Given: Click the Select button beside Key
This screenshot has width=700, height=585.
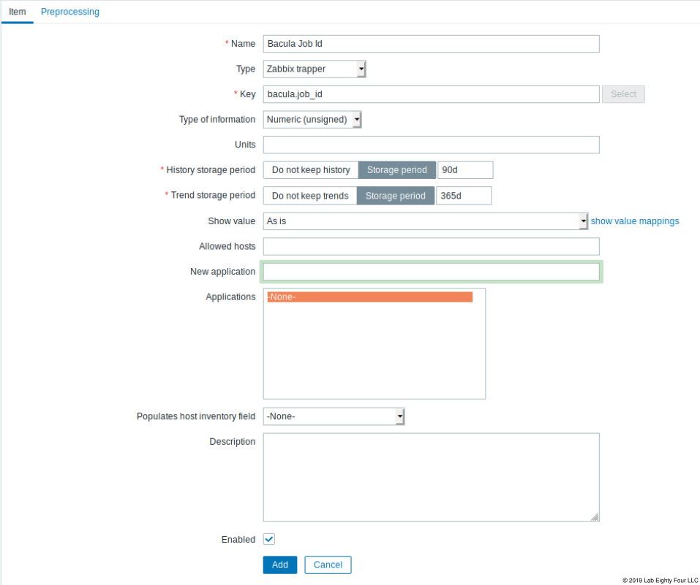Looking at the screenshot, I should click(623, 94).
